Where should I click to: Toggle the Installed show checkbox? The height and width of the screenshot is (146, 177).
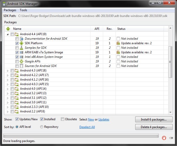42,119
